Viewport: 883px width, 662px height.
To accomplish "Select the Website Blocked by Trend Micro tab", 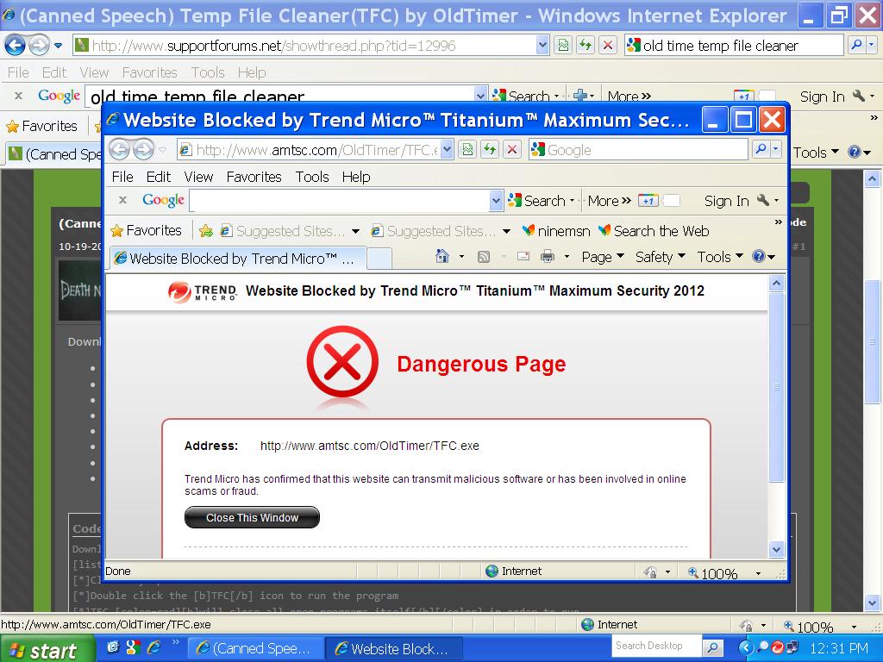I will pyautogui.click(x=237, y=259).
